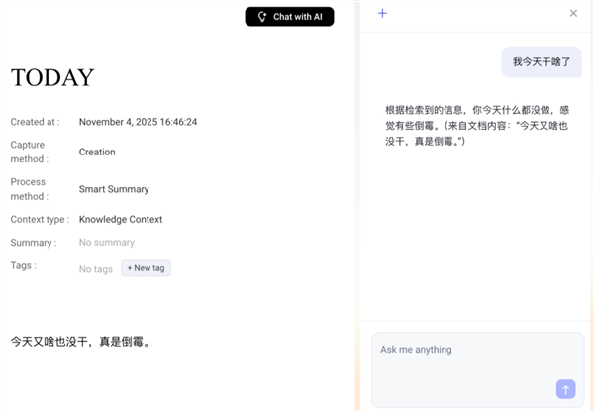Select the Knowledge Context type value
The width and height of the screenshot is (594, 411).
click(121, 220)
